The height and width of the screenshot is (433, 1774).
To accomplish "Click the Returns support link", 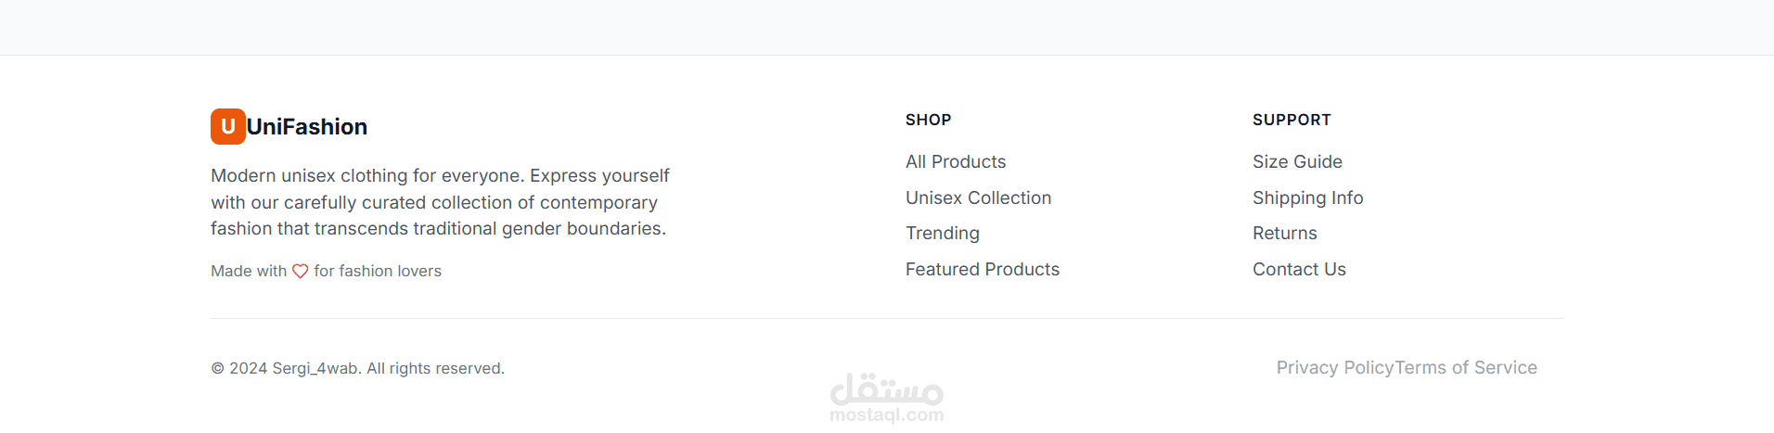I will (x=1284, y=234).
